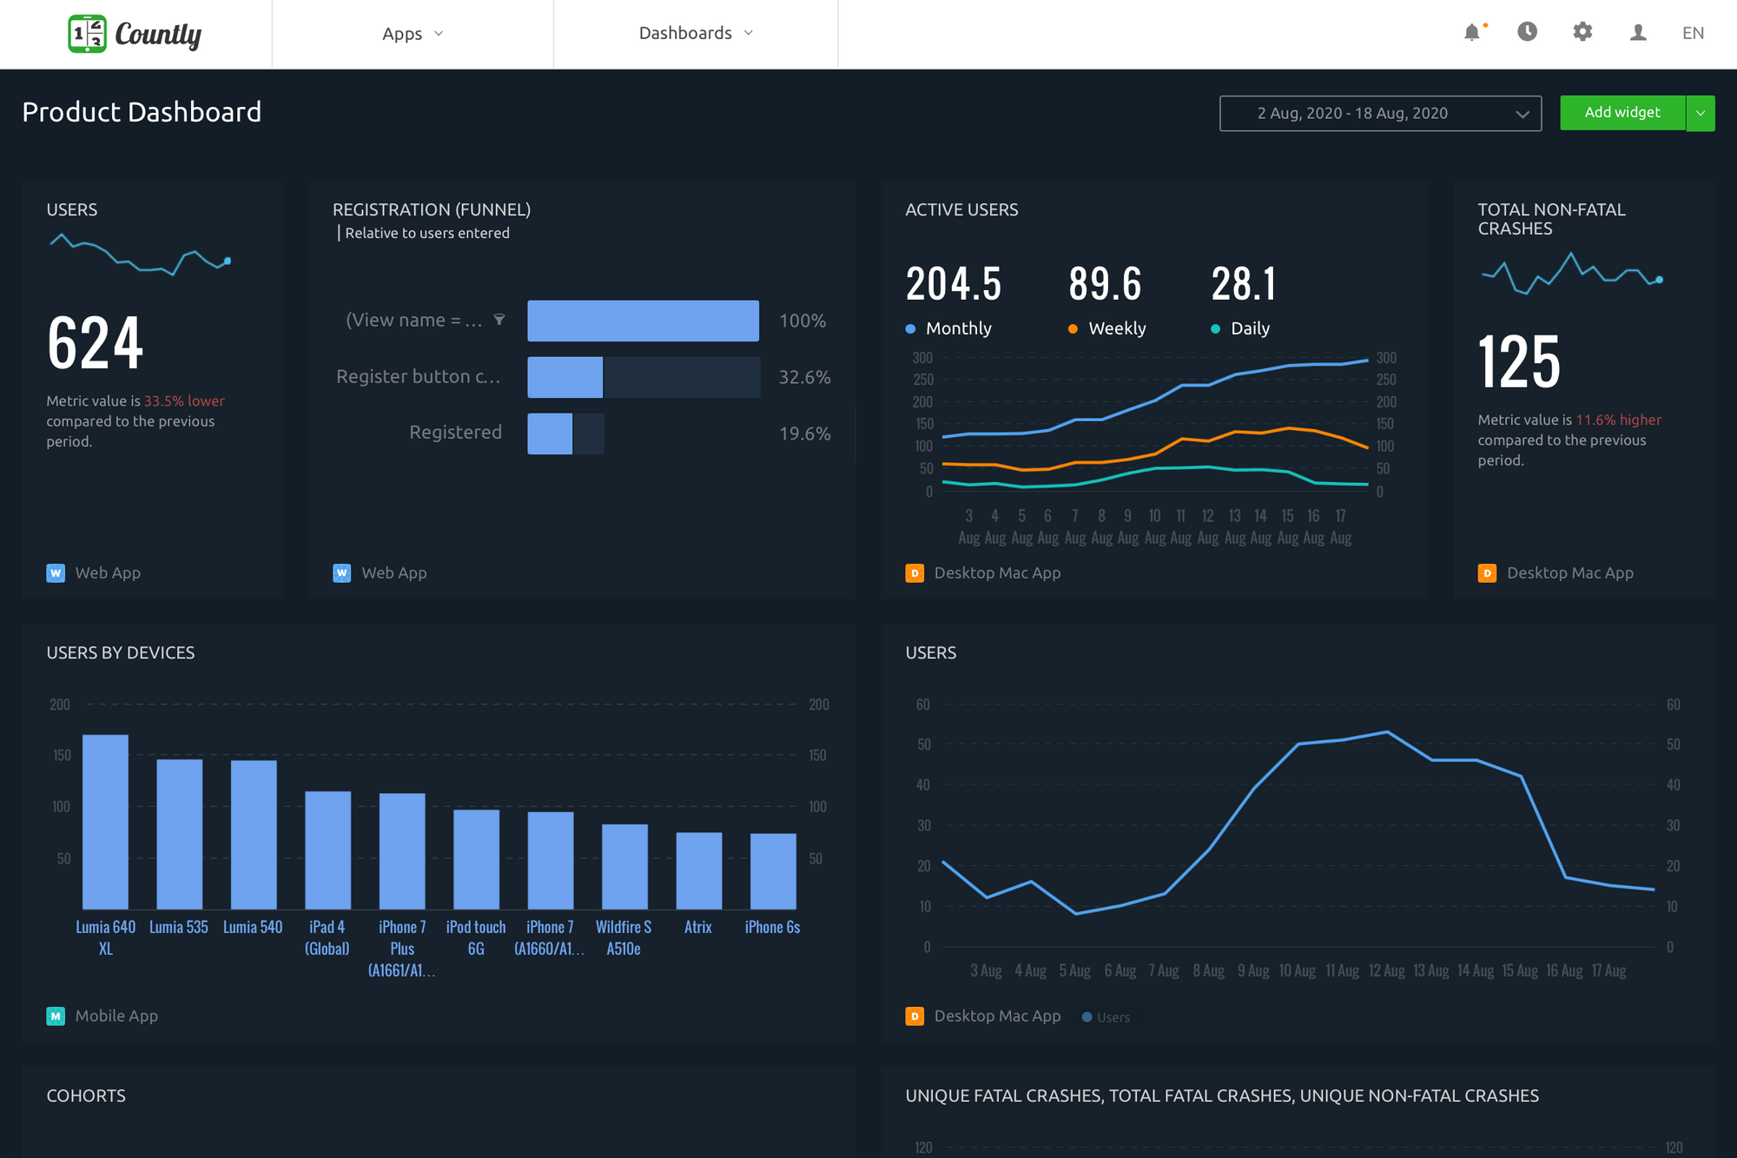Click the Desktop Mac App icon under Active Users

[x=915, y=573]
